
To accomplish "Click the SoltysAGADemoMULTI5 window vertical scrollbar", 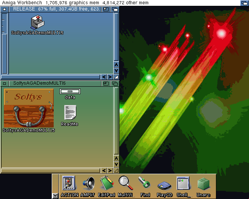I will click(116, 121).
